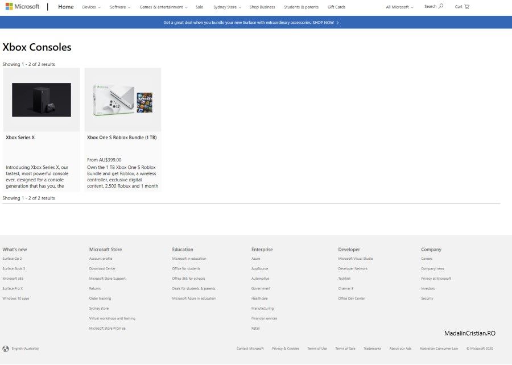Open the Sale nav item

[x=199, y=7]
